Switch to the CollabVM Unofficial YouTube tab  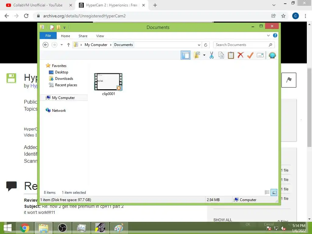38,5
